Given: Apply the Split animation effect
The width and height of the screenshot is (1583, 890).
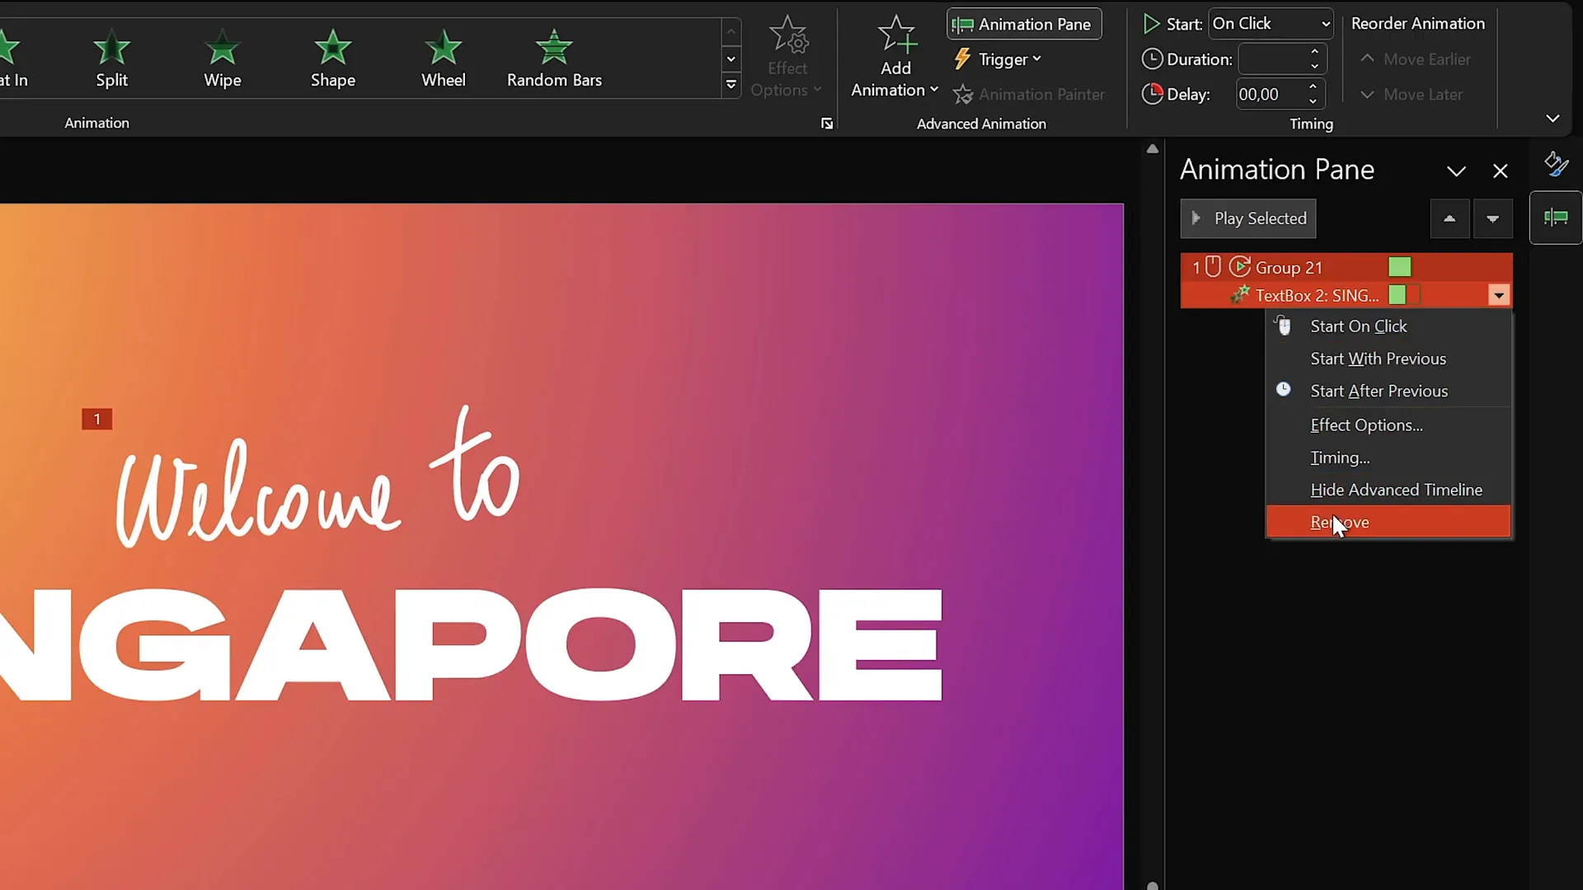Looking at the screenshot, I should pos(111,58).
